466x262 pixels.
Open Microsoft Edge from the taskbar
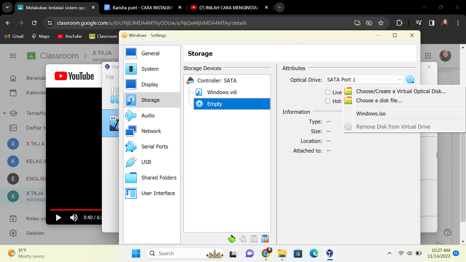[x=314, y=253]
